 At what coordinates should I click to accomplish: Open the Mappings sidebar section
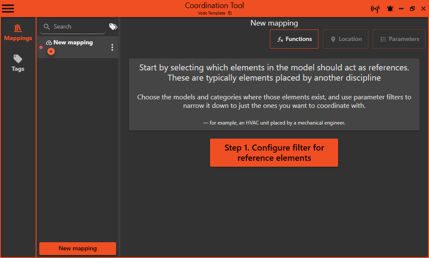(18, 33)
